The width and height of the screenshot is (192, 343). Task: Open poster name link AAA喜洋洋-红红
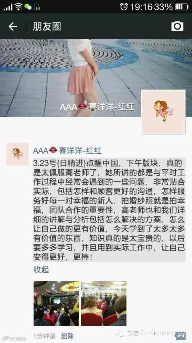(67, 150)
